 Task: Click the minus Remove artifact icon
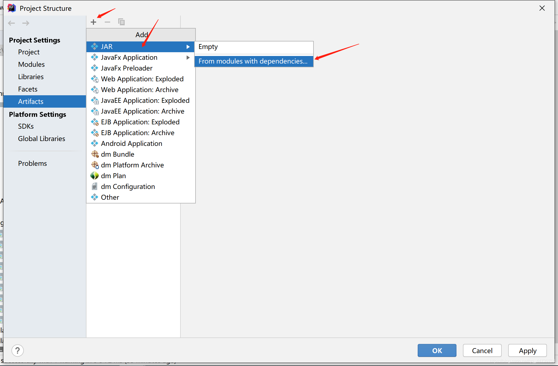tap(107, 22)
